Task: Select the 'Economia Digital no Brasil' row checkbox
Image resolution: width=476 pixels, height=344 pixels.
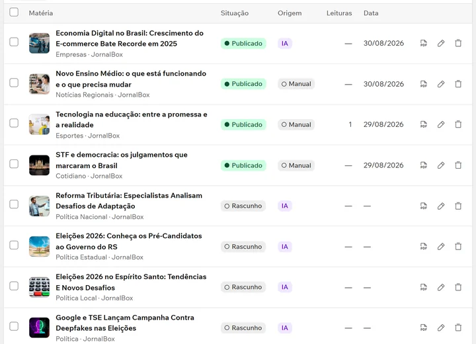Action: 14,42
